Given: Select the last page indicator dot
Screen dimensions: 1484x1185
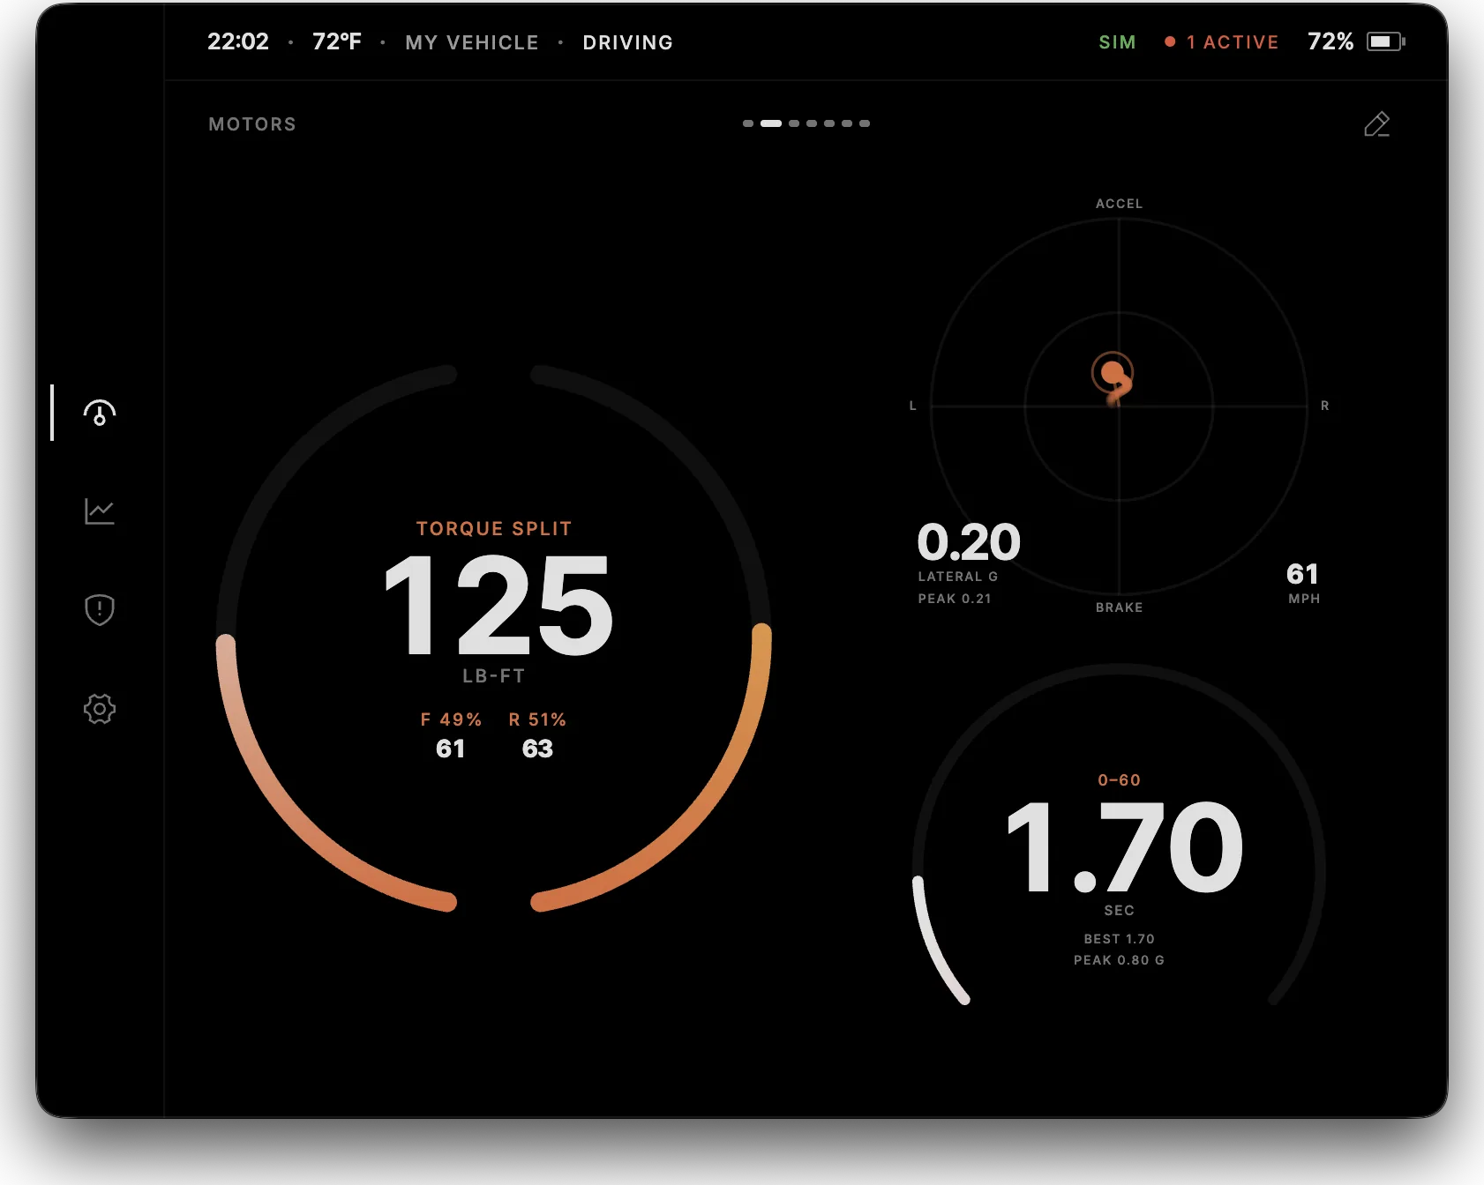Looking at the screenshot, I should point(865,123).
